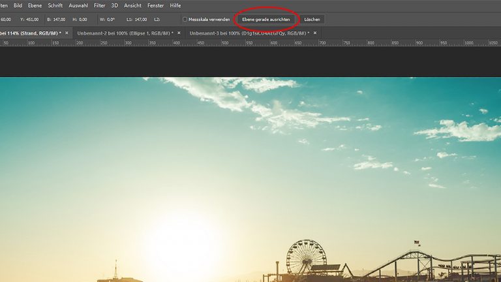Click the Ebene gerade ausrichten button
Image resolution: width=501 pixels, height=282 pixels.
click(266, 20)
